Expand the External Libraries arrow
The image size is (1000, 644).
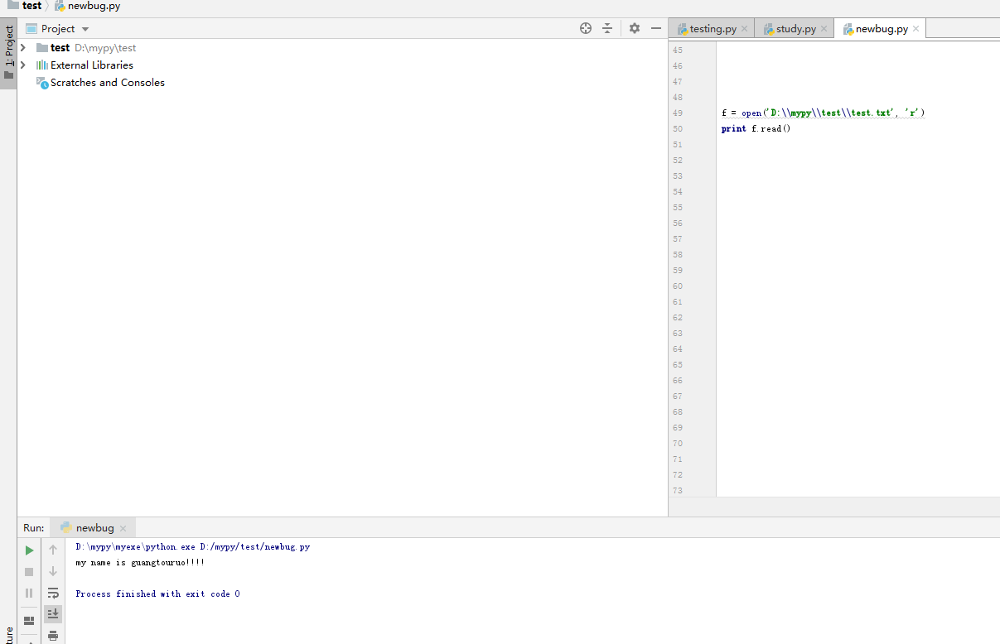(23, 65)
